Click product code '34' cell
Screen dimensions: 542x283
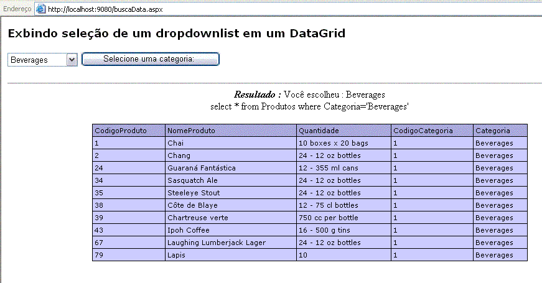click(x=129, y=180)
